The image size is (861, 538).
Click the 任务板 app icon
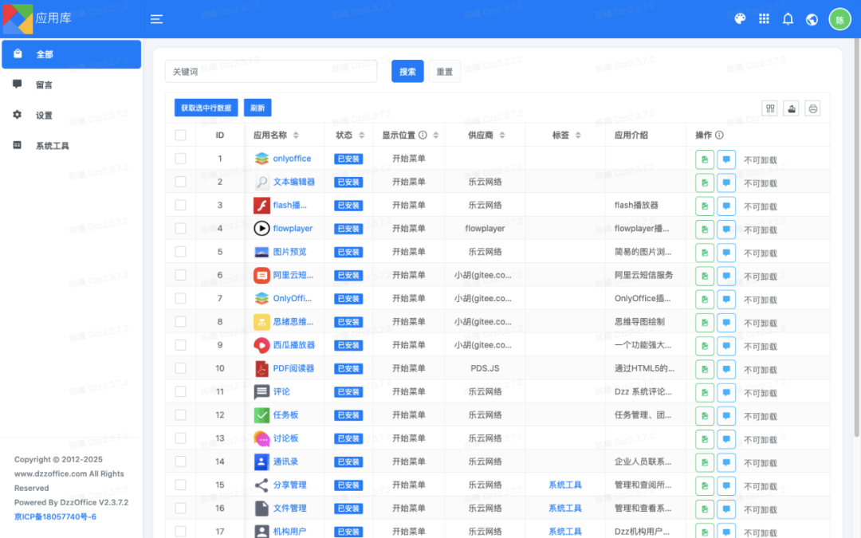tap(261, 415)
